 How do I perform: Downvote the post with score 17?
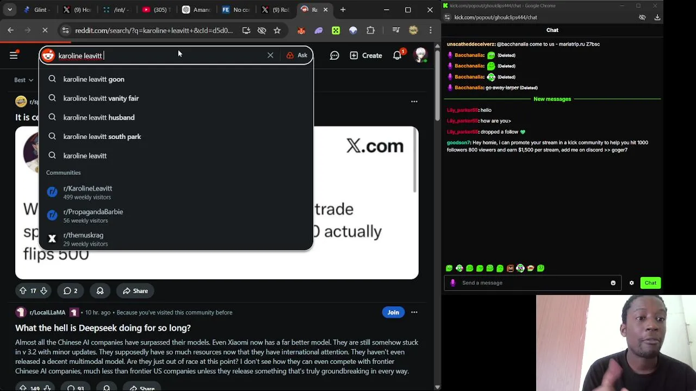click(44, 291)
